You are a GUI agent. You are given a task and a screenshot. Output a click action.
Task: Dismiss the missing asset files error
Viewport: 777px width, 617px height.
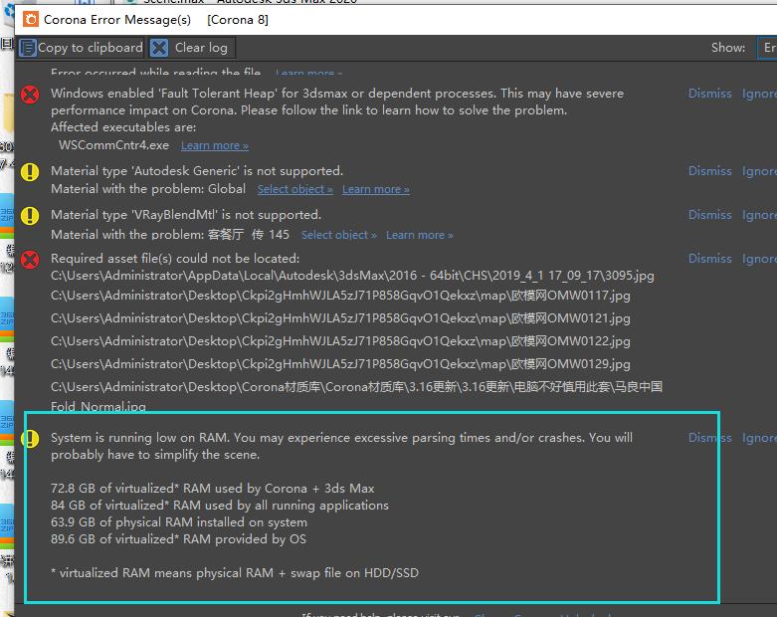pyautogui.click(x=709, y=259)
